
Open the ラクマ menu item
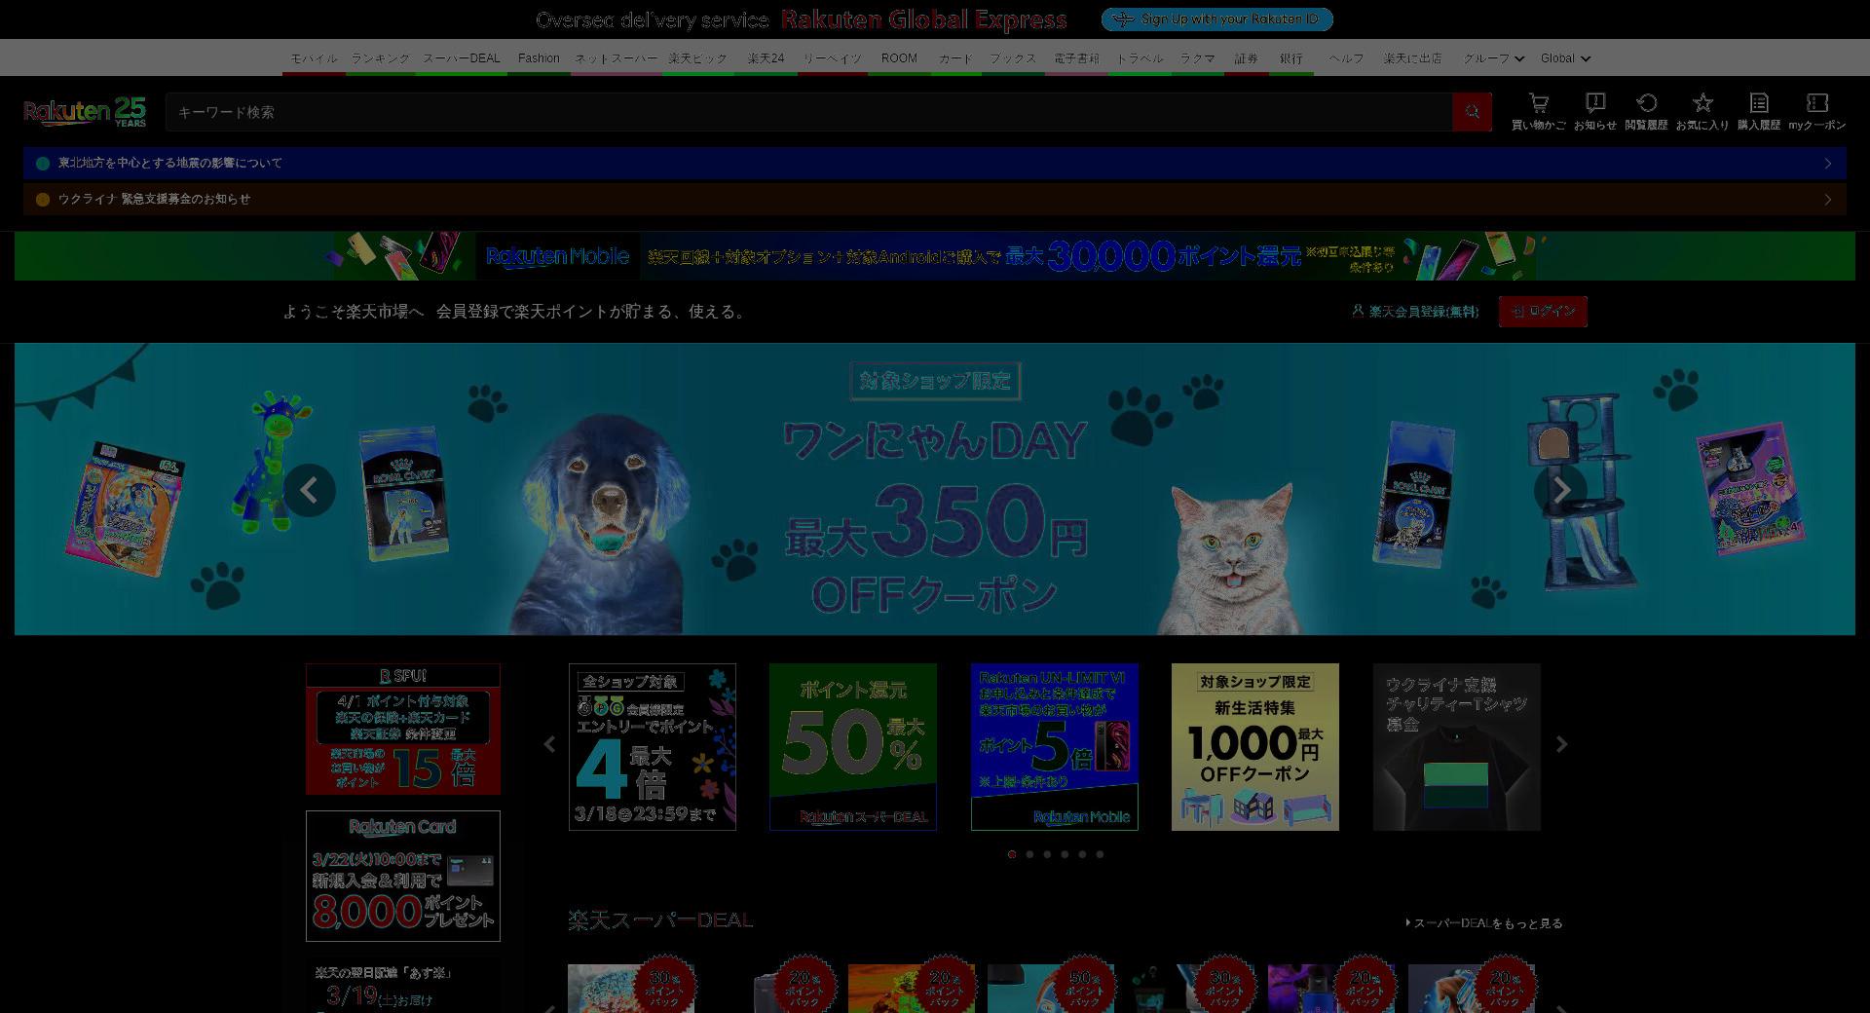[1197, 58]
